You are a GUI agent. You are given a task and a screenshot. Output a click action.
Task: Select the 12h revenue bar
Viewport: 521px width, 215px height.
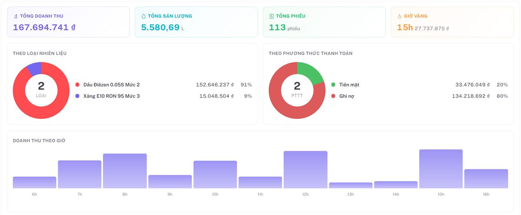click(x=305, y=170)
